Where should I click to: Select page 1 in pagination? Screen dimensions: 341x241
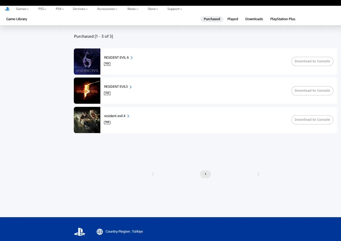point(205,174)
